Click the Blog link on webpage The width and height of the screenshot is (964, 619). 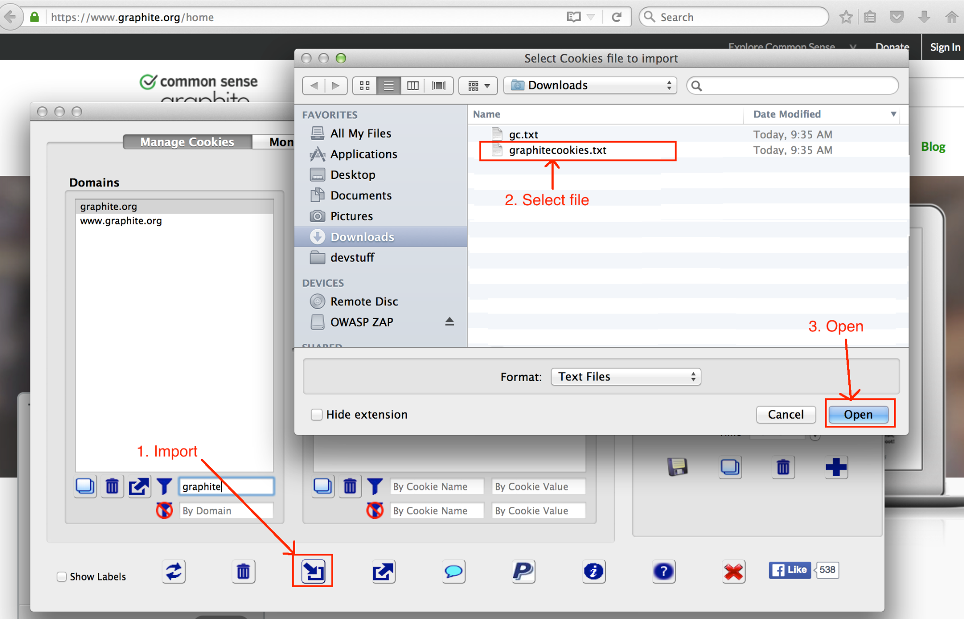933,147
